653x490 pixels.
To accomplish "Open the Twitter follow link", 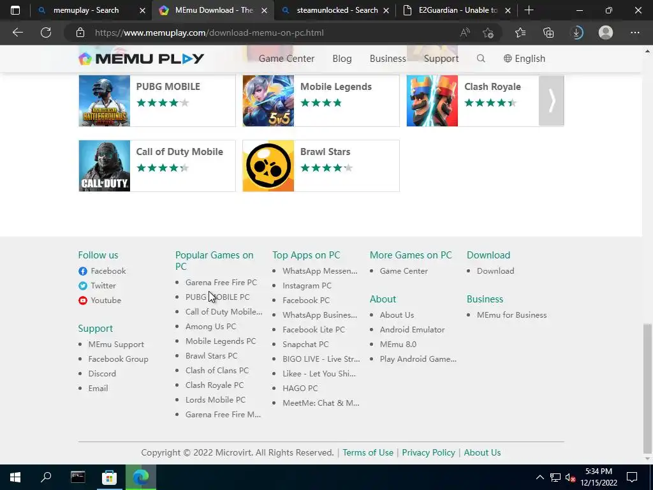I will 97,286.
